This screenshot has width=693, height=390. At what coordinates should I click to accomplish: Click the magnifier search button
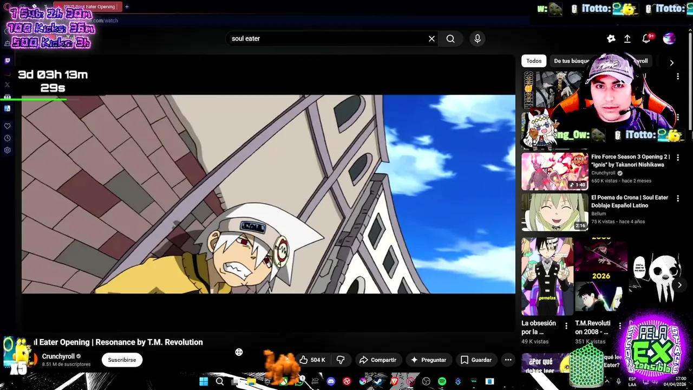click(450, 38)
